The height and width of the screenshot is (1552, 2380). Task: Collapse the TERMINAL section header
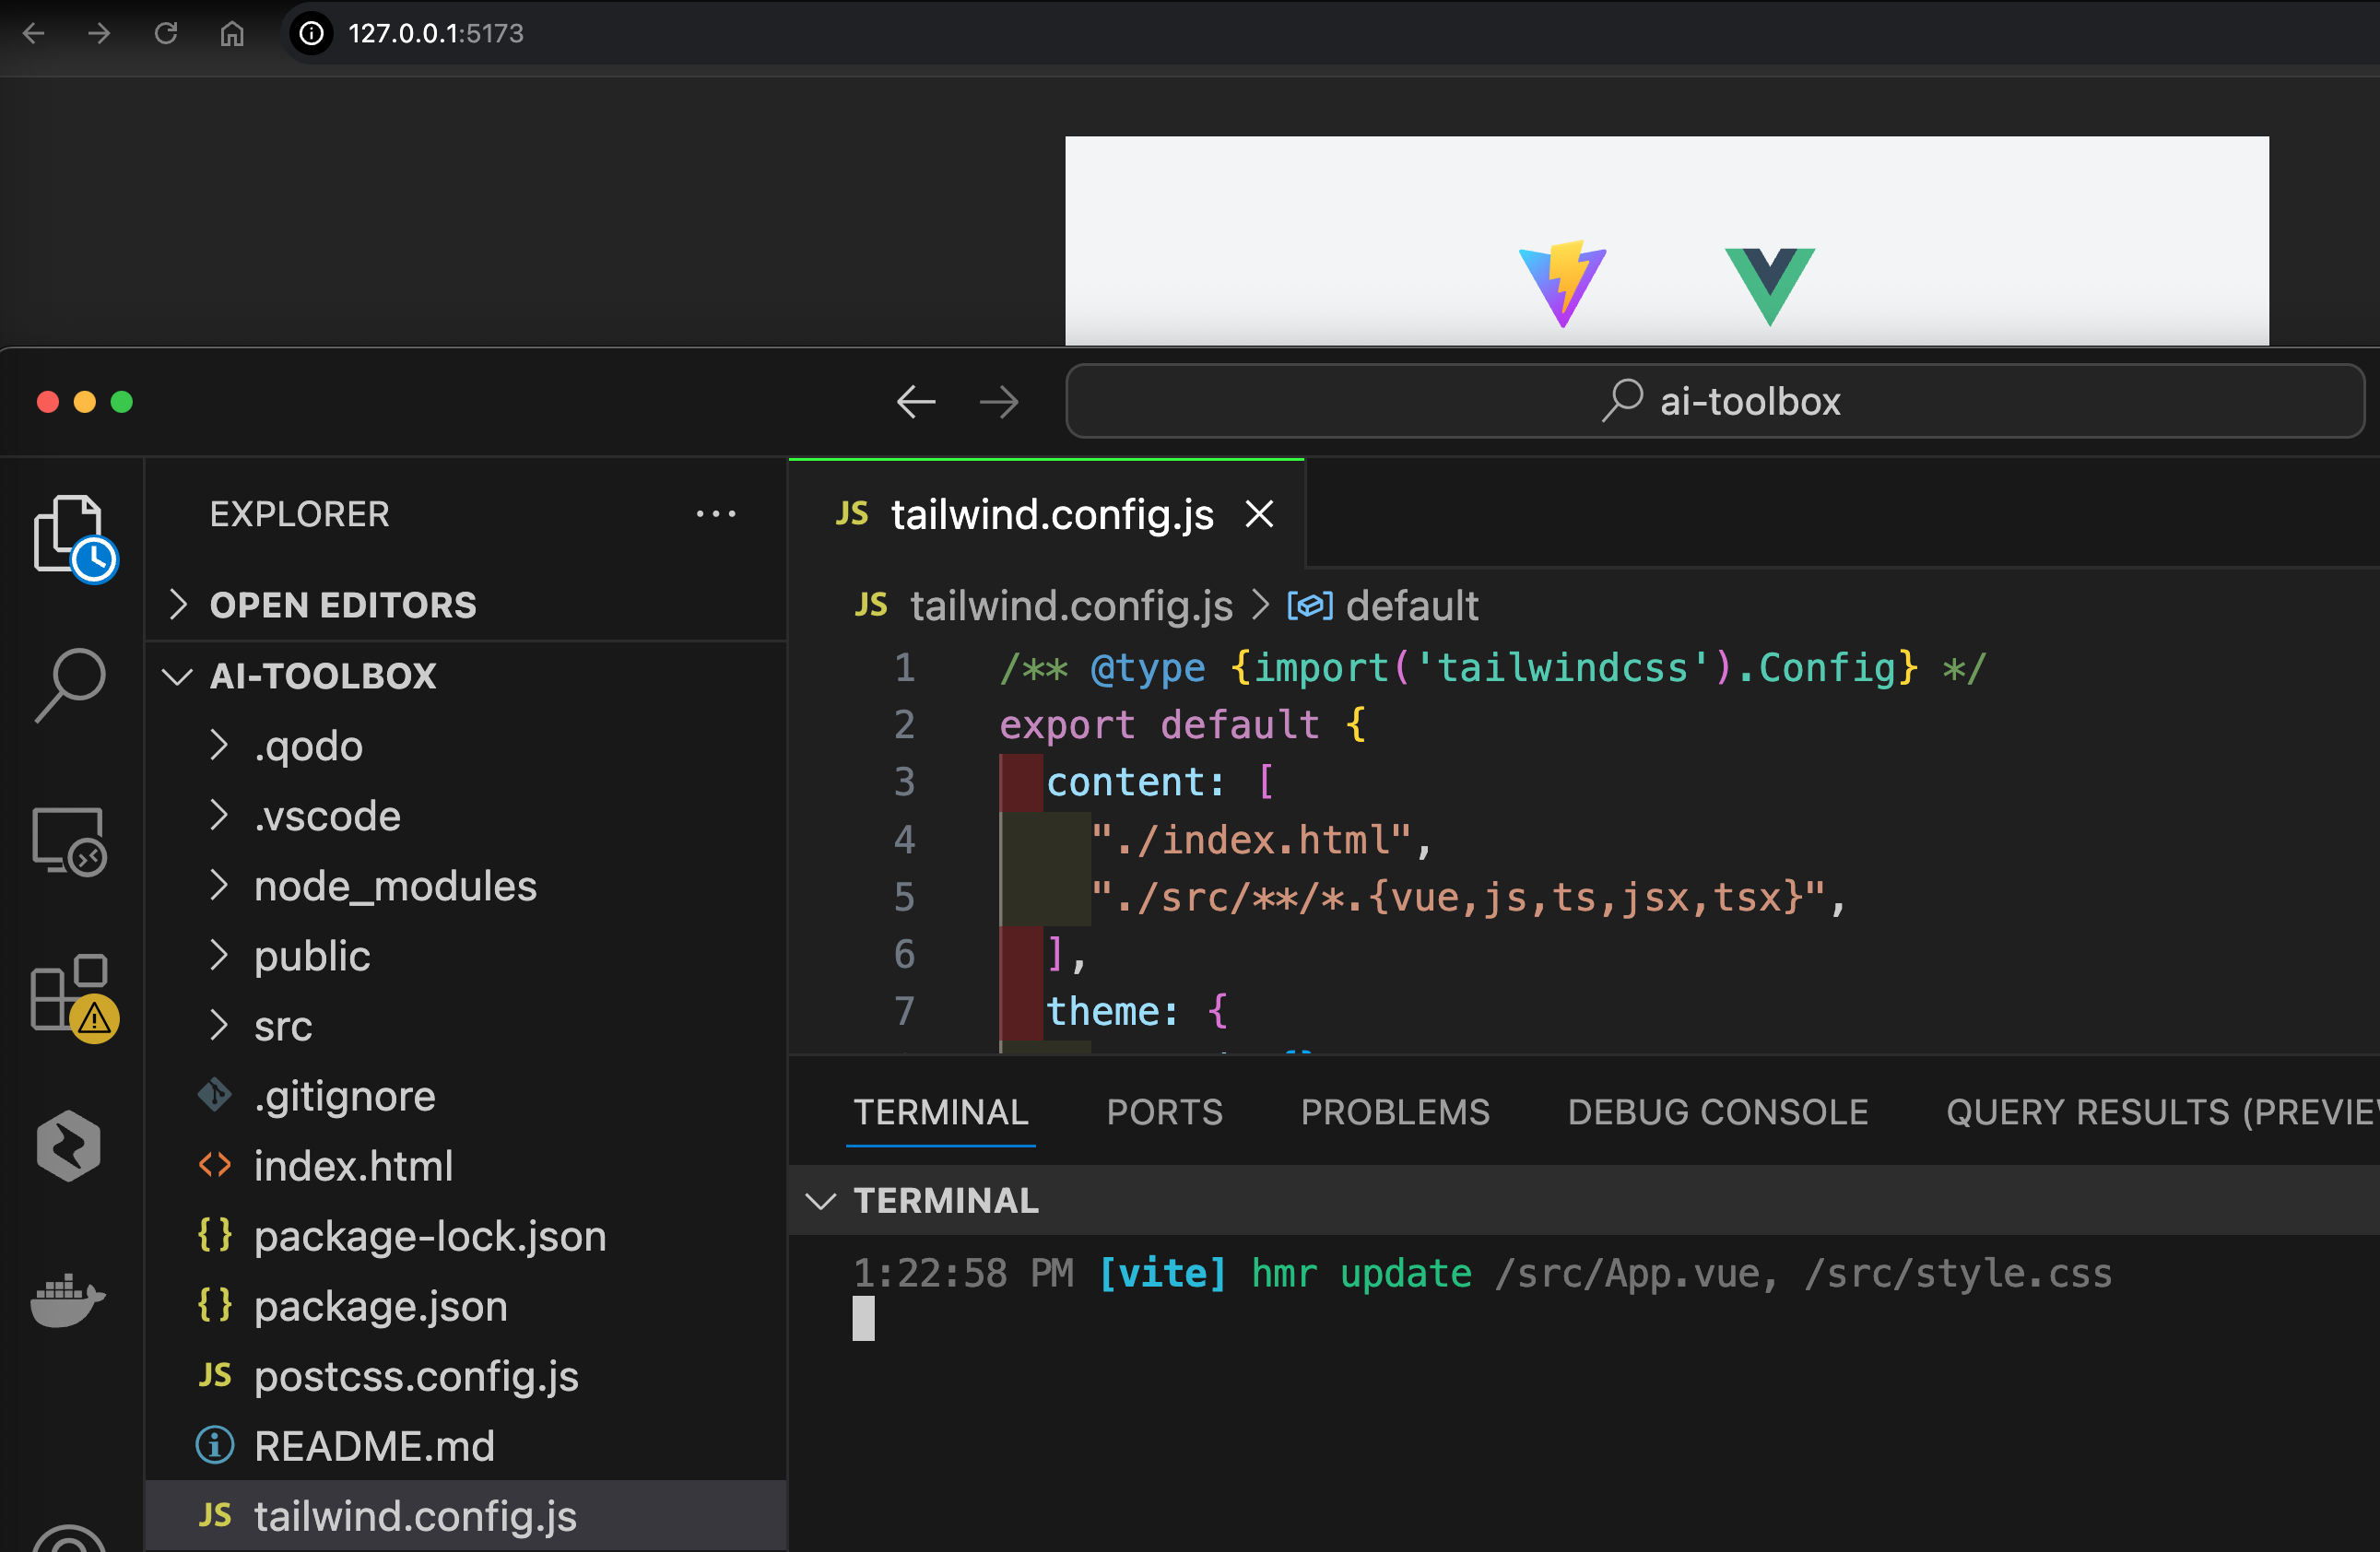click(821, 1200)
